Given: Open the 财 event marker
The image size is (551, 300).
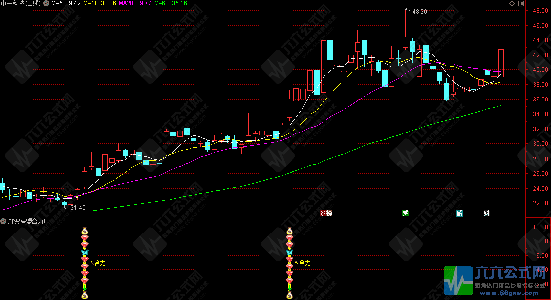Looking at the screenshot, I should (486, 213).
